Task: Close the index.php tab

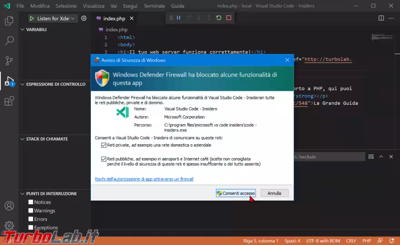Action: tap(132, 18)
